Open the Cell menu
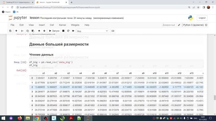 [52, 25]
